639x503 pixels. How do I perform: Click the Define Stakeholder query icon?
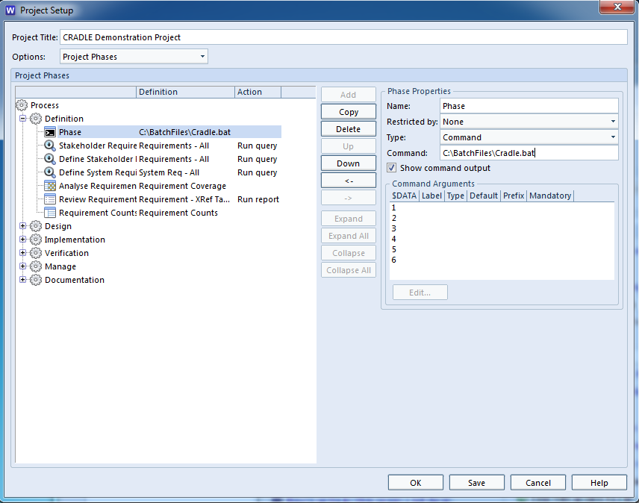tap(50, 159)
